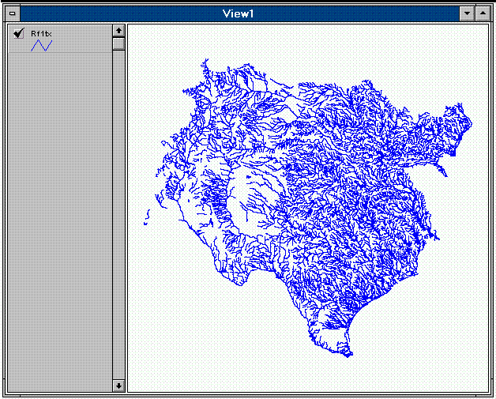
Task: Minimize the View1 window with down arrow
Action: (x=467, y=13)
